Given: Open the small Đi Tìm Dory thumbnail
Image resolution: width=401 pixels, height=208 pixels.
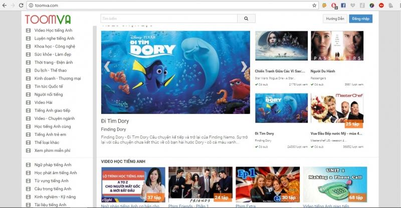Looking at the screenshot, I should (x=281, y=108).
